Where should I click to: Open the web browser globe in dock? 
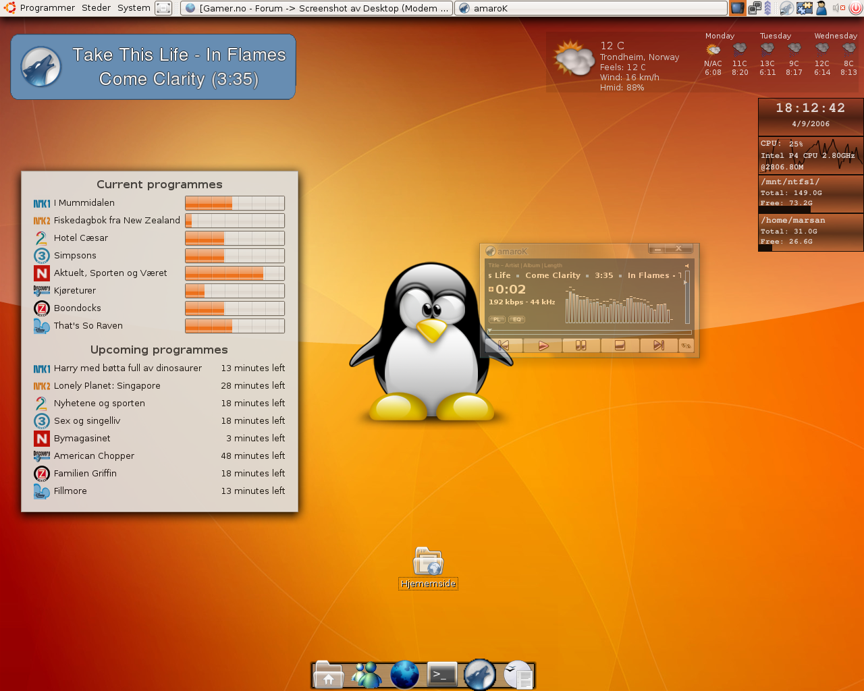point(404,675)
